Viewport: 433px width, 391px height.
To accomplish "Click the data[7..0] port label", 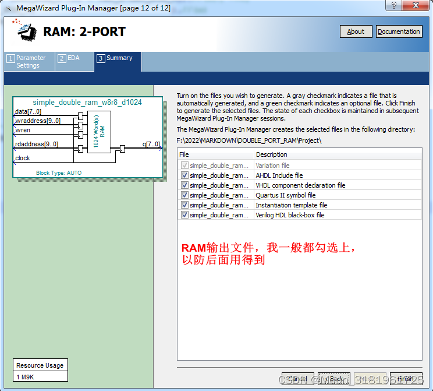I will click(x=28, y=111).
